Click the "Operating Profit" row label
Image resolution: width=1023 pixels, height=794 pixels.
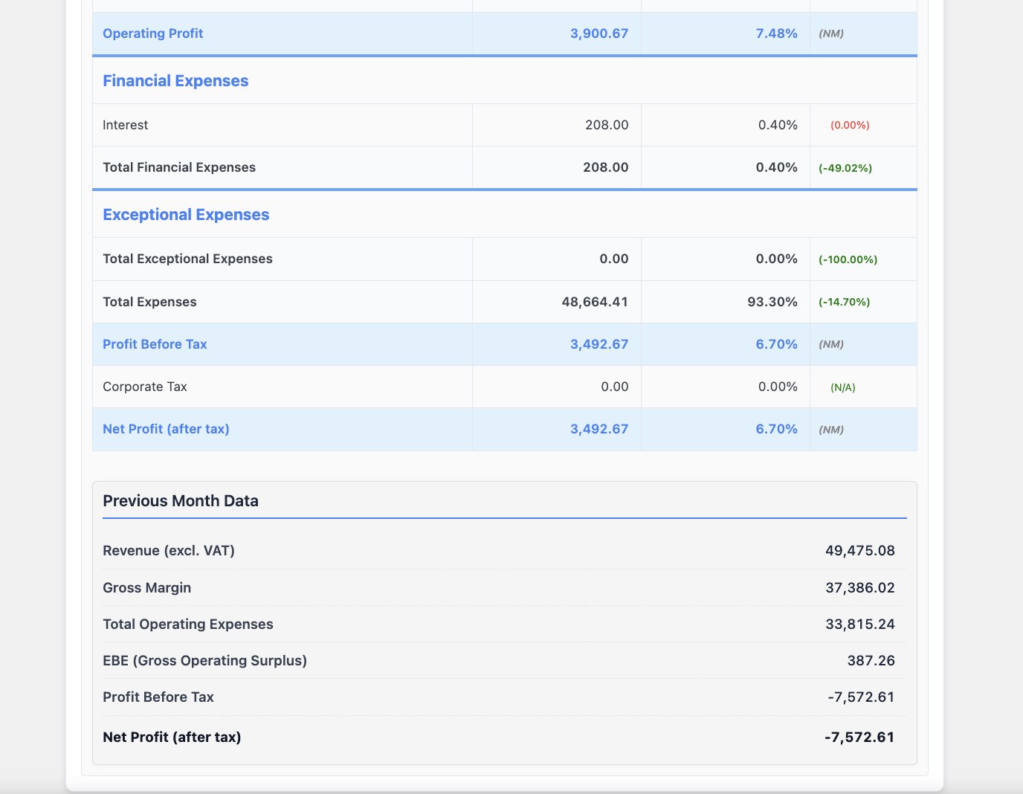pyautogui.click(x=152, y=33)
